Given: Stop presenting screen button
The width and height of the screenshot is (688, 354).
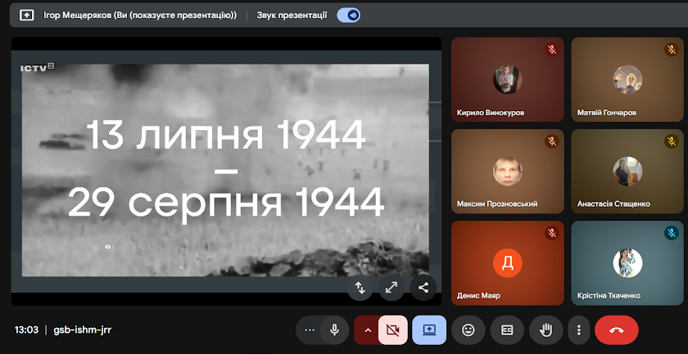Looking at the screenshot, I should tap(429, 329).
